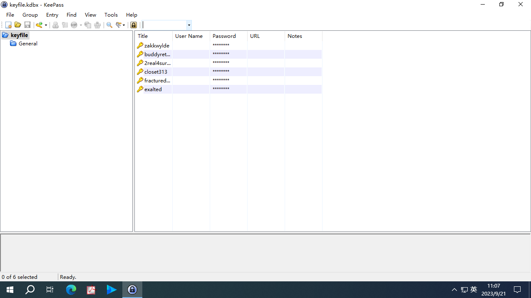The width and height of the screenshot is (531, 298).
Task: Show hidden system tray icons
Action: click(x=454, y=290)
